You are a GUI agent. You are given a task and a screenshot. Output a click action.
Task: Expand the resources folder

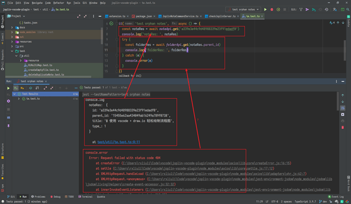tap(12, 41)
